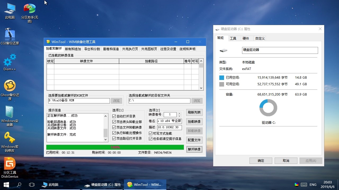Open touch keyboard tray icon
This screenshot has height=190, width=339.
click(304, 185)
